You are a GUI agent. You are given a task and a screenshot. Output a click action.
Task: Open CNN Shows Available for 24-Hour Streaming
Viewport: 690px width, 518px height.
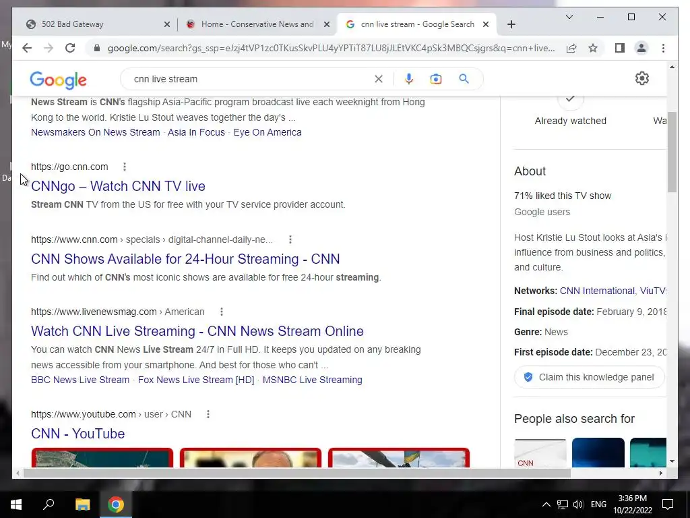pos(185,259)
